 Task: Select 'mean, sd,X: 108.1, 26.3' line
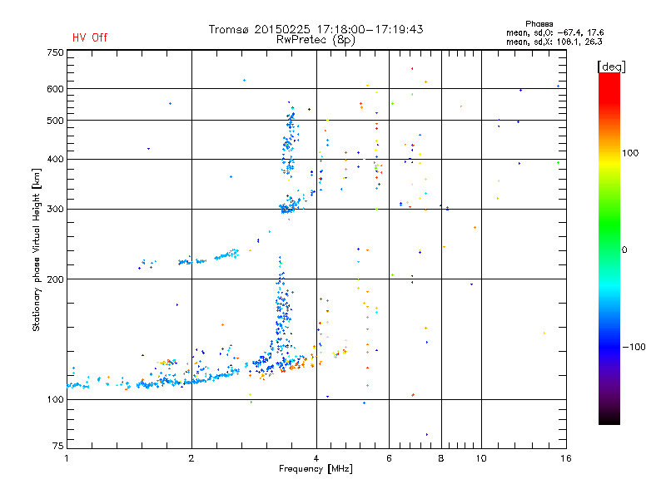pos(554,42)
